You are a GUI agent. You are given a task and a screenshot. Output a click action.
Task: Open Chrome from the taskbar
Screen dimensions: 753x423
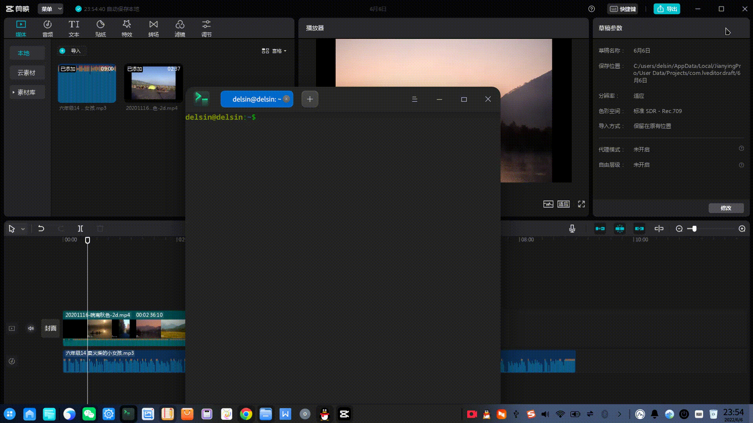pyautogui.click(x=246, y=414)
